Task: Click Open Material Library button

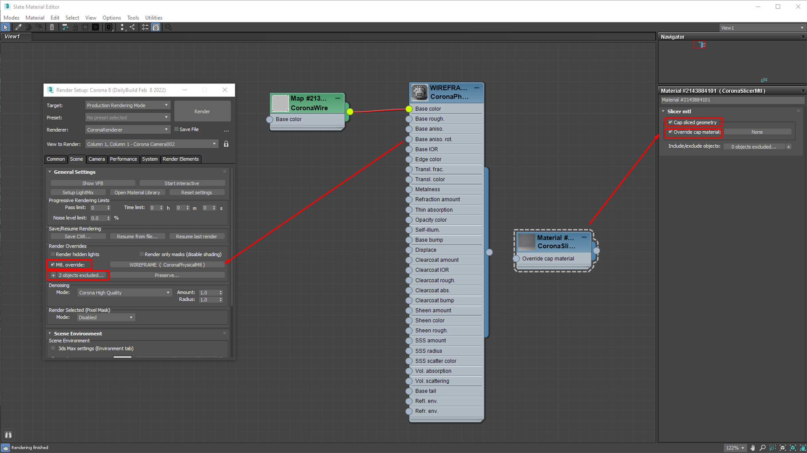Action: click(x=137, y=193)
